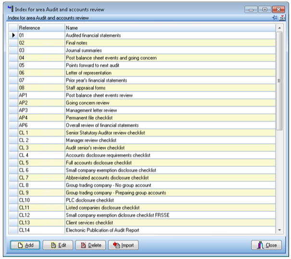Click the Add button
Viewport: 291px width, 259px height.
(25, 245)
